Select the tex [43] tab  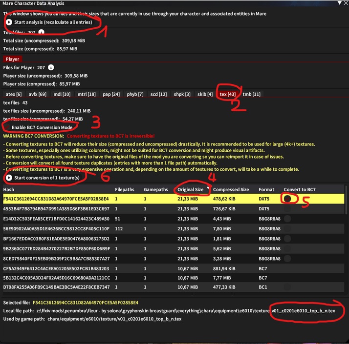pyautogui.click(x=227, y=94)
